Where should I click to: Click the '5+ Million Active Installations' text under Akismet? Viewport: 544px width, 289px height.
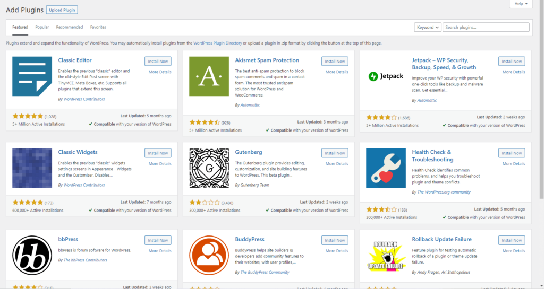pos(216,130)
